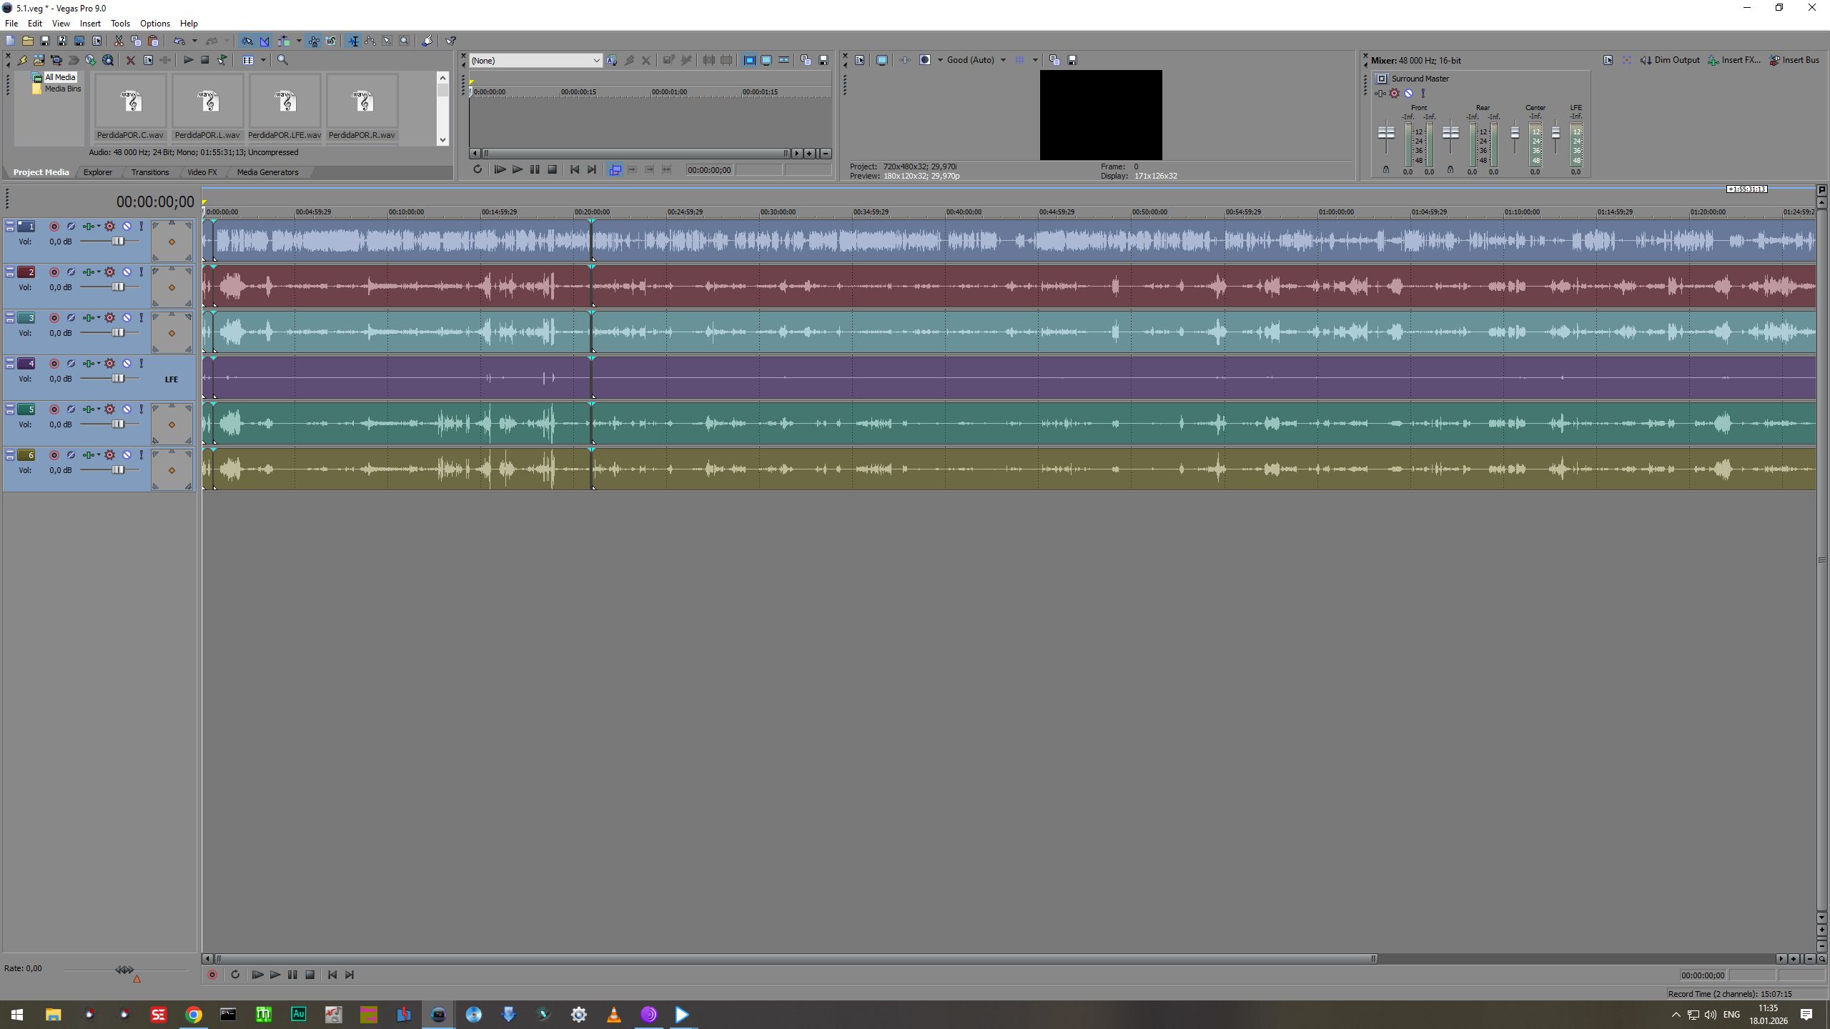Click the Cut scissors icon in main toolbar

coord(119,41)
